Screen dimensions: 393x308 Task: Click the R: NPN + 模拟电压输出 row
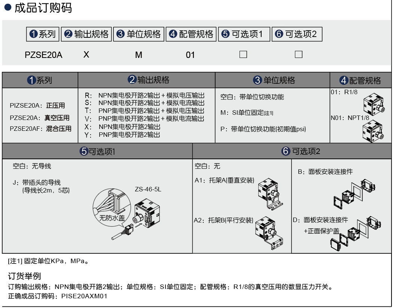[x=144, y=95]
